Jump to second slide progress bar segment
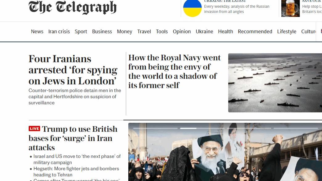The height and width of the screenshot is (181, 322). (202, 128)
